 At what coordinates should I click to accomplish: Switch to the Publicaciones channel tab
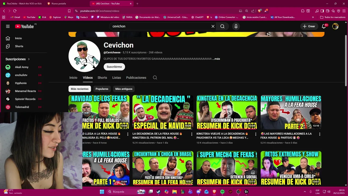pyautogui.click(x=136, y=78)
